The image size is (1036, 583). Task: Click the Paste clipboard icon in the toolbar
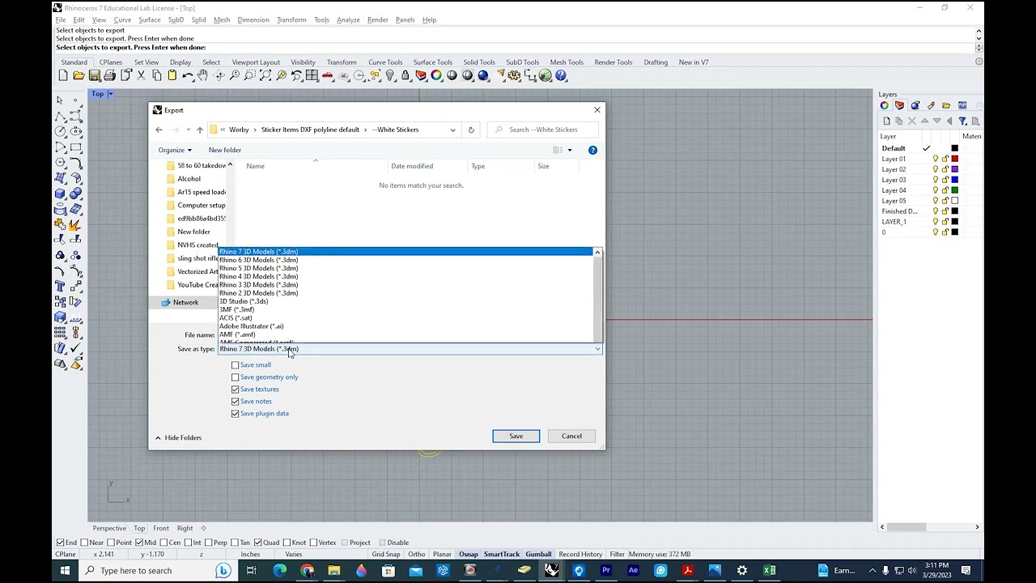tap(172, 75)
